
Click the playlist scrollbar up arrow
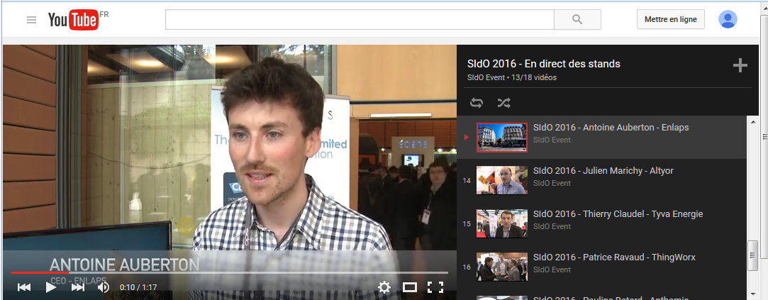coord(753,121)
